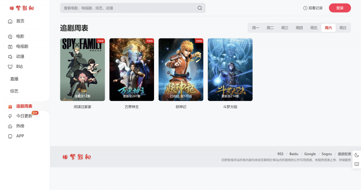Screen dimensions: 361x190
Task: Click the search magnifier icon
Action: (200, 8)
